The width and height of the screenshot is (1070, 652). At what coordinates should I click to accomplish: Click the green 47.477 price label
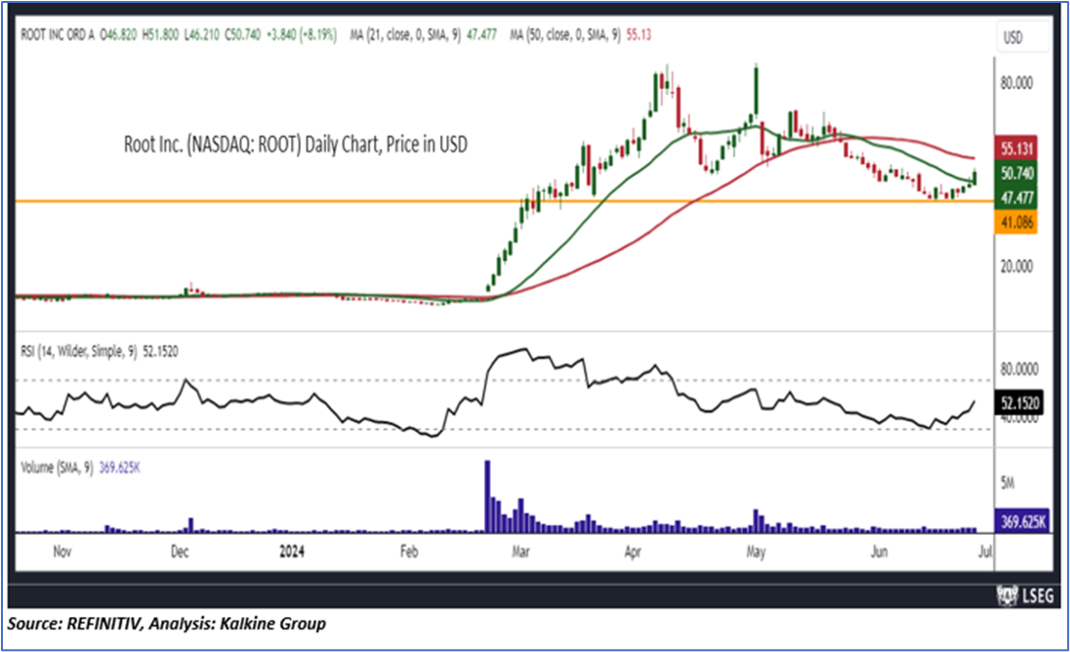click(x=1016, y=198)
